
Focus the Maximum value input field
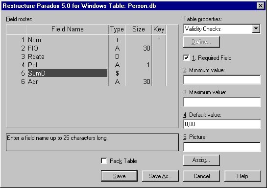click(x=222, y=102)
